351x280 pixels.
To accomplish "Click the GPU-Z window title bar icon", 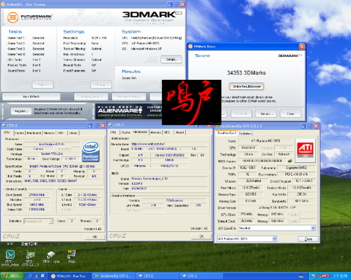I will point(217,126).
